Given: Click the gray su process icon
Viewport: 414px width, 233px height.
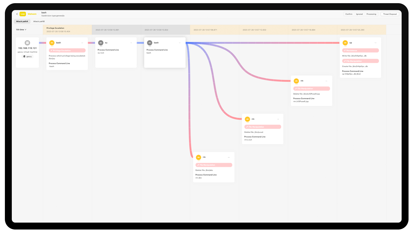Looking at the screenshot, I should click(101, 43).
